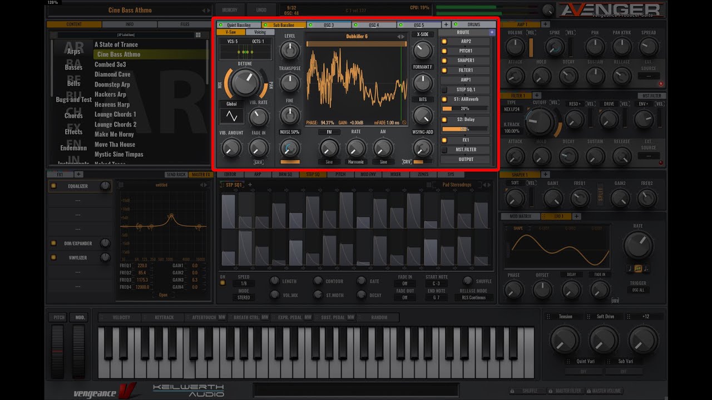
Task: Click the SEND RACK button
Action: pos(176,174)
